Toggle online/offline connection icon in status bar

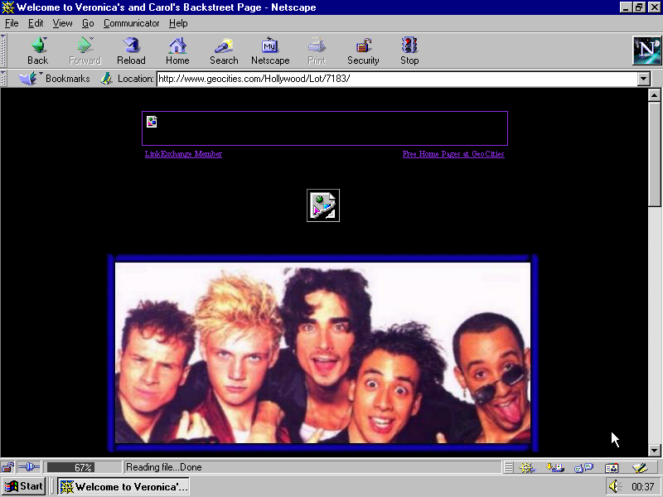28,467
